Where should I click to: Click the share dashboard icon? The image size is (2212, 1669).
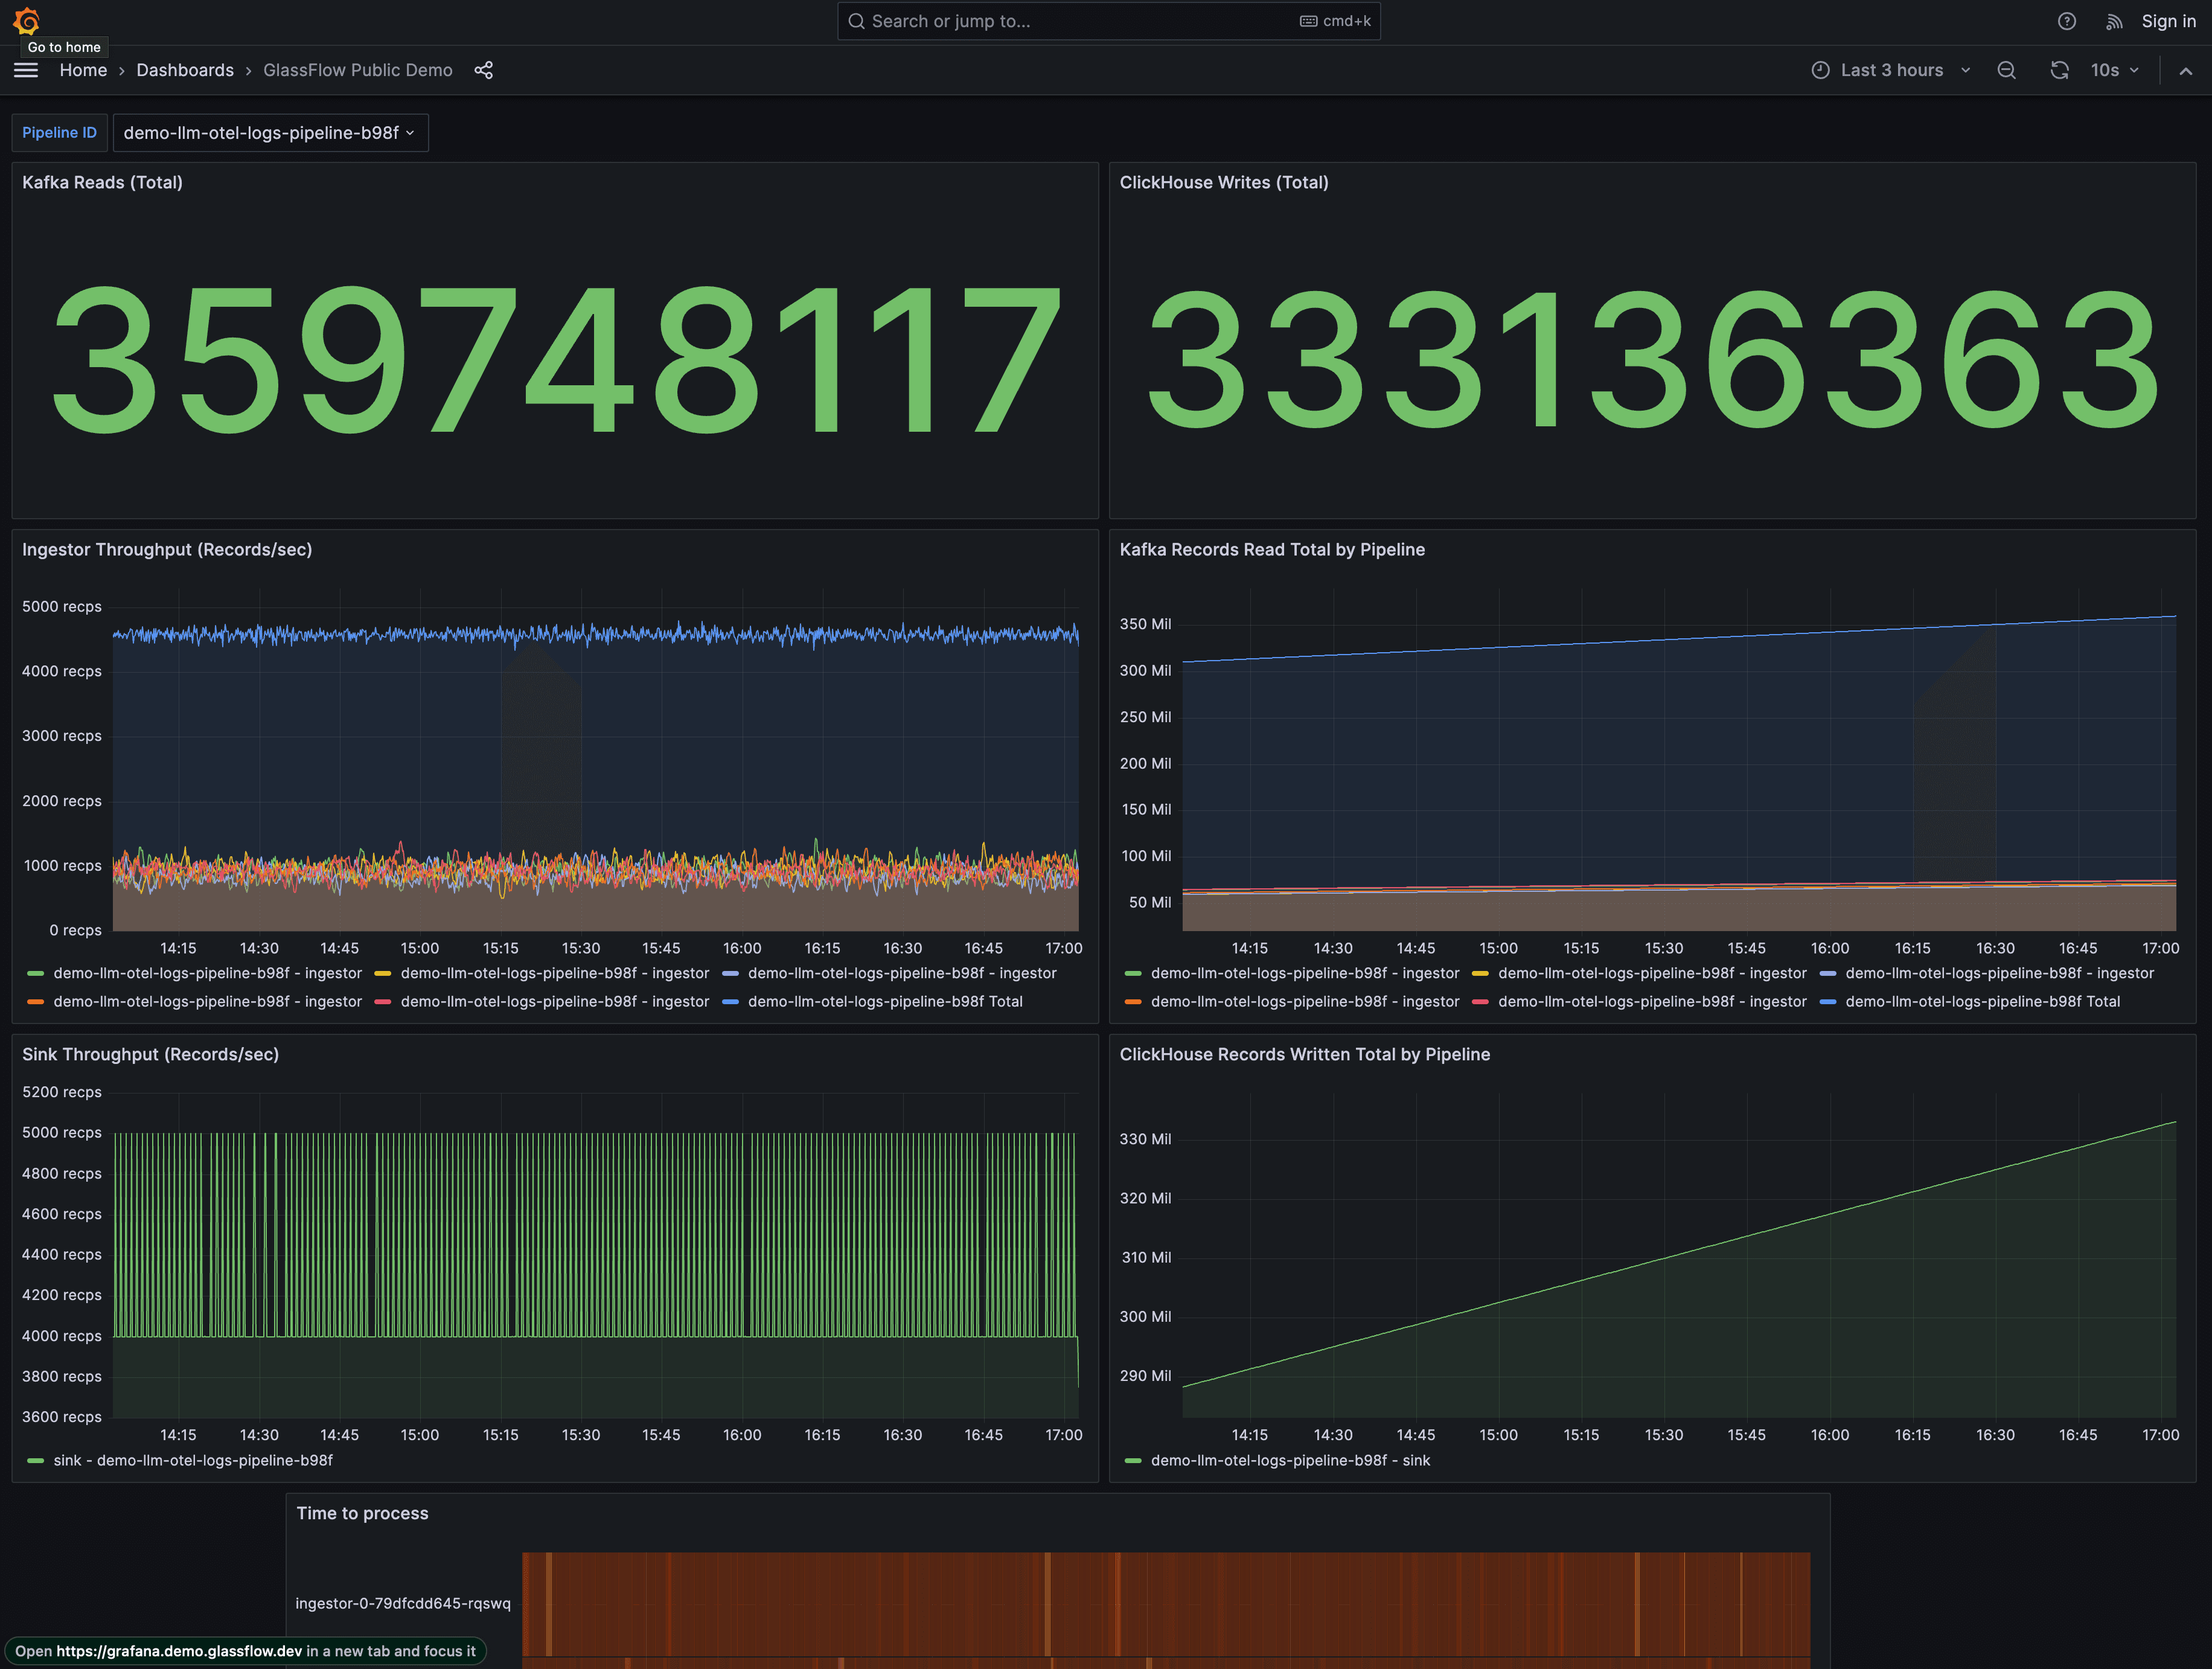tap(484, 70)
